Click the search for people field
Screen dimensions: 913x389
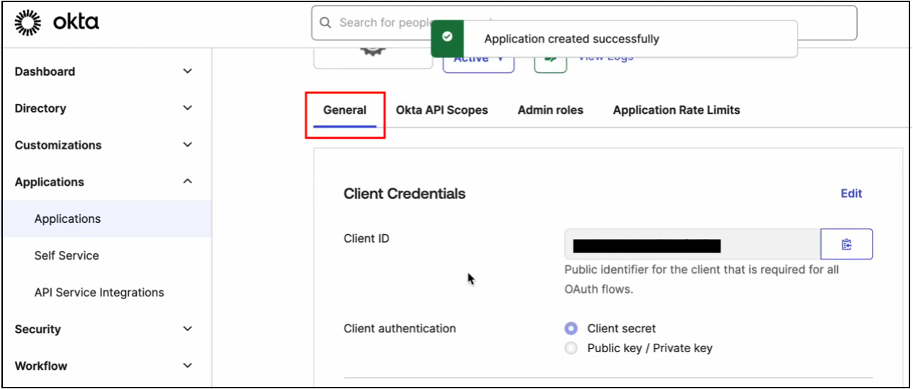click(584, 23)
